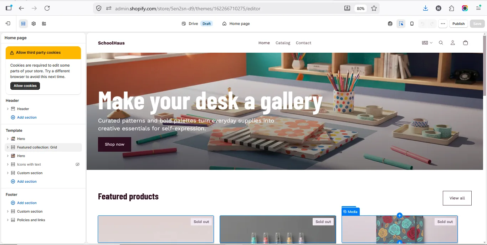Open the three-dot more actions menu
Screen dimensions: 487x245
click(x=443, y=24)
